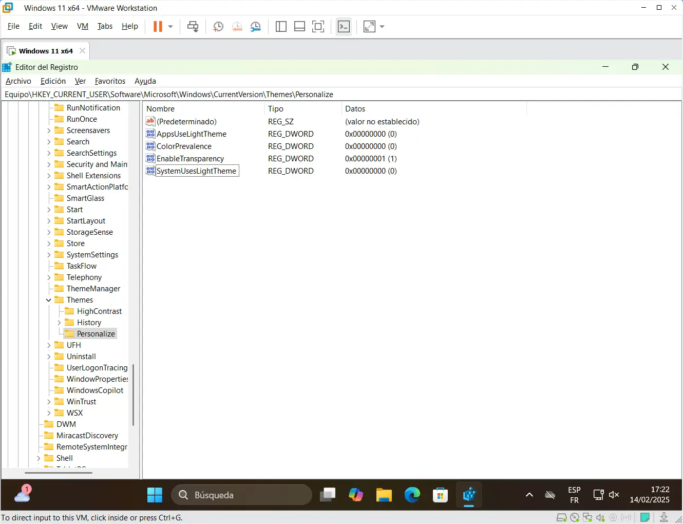Launch Copilot from the taskbar

(x=356, y=495)
